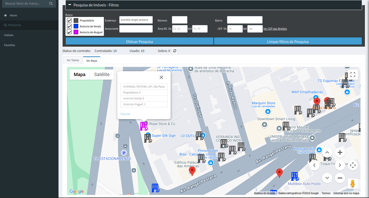Image resolution: width=369 pixels, height=198 pixels.
Task: Pan the map upward with arrow
Action: click(x=327, y=153)
